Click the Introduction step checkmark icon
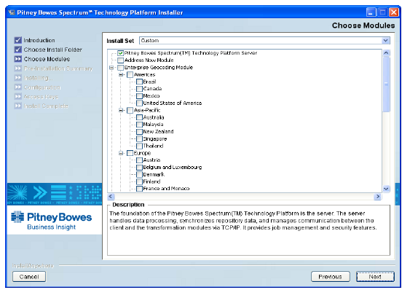Screen dimensions: 410x298 point(18,40)
